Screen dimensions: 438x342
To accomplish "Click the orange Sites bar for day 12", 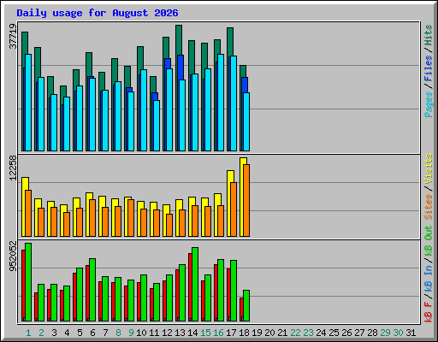I will pos(169,225).
